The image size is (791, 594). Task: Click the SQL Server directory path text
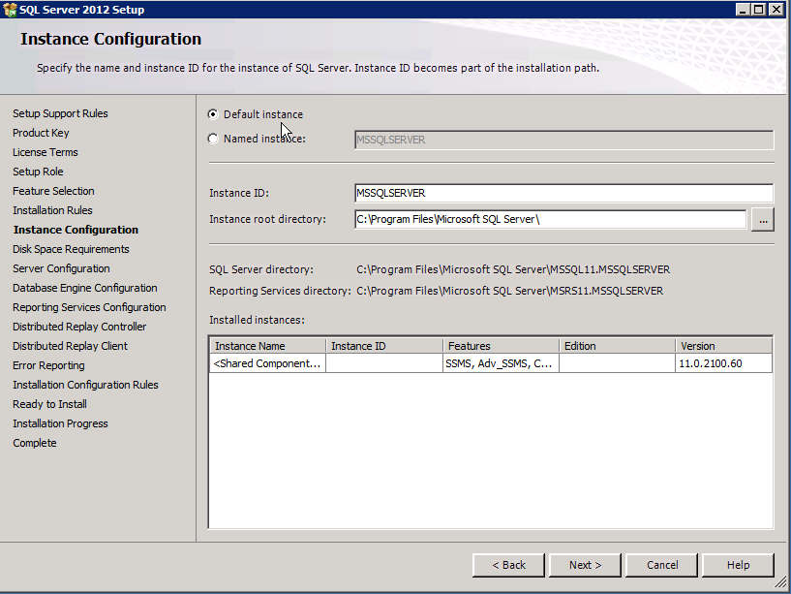click(513, 269)
